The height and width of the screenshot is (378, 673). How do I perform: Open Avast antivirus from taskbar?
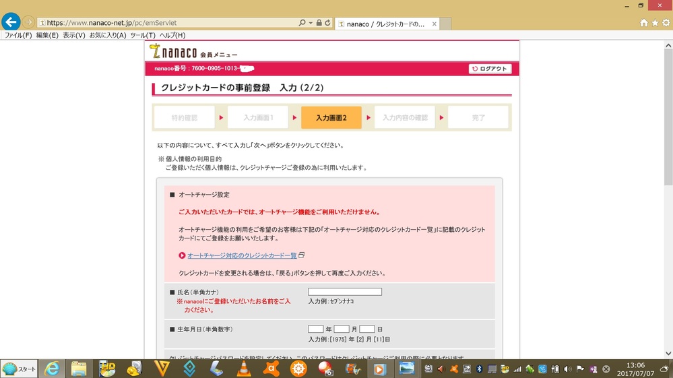point(271,369)
